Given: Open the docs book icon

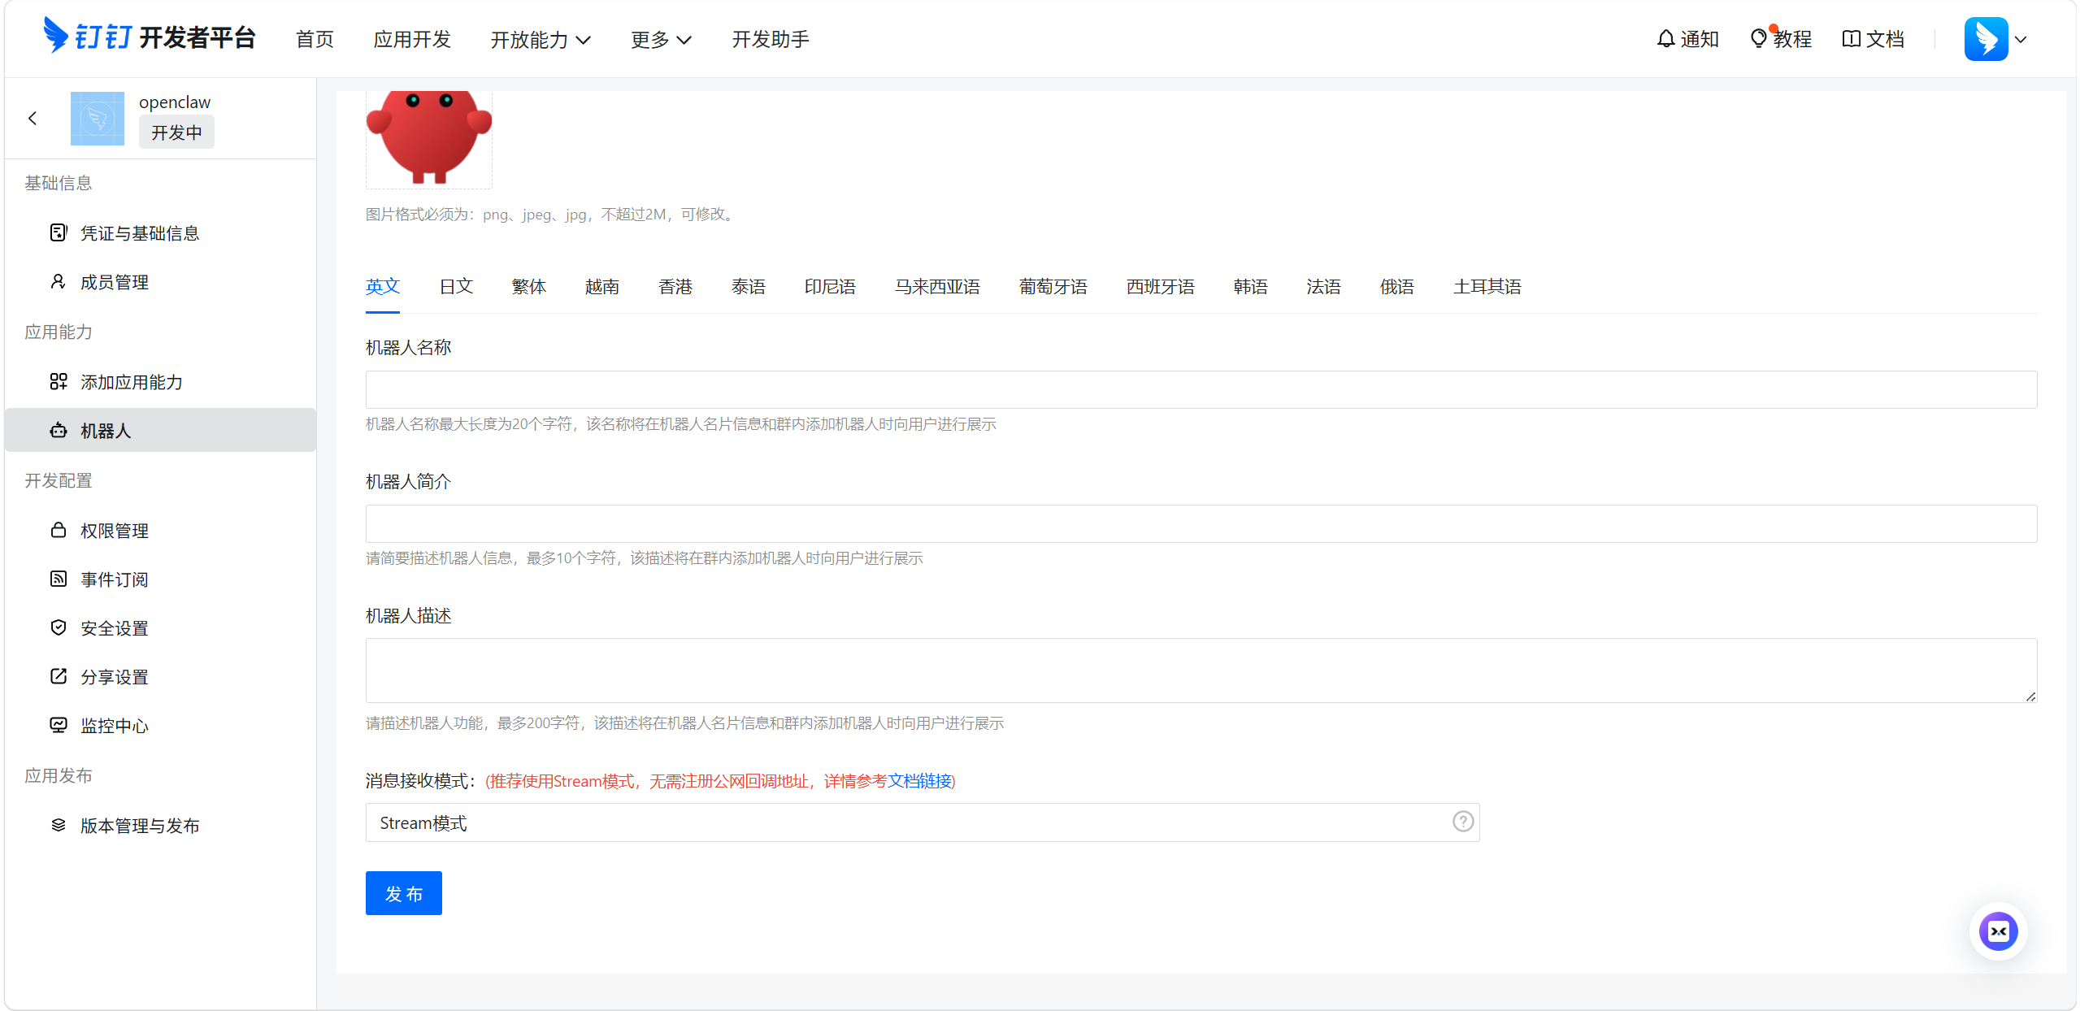Looking at the screenshot, I should (x=1851, y=39).
